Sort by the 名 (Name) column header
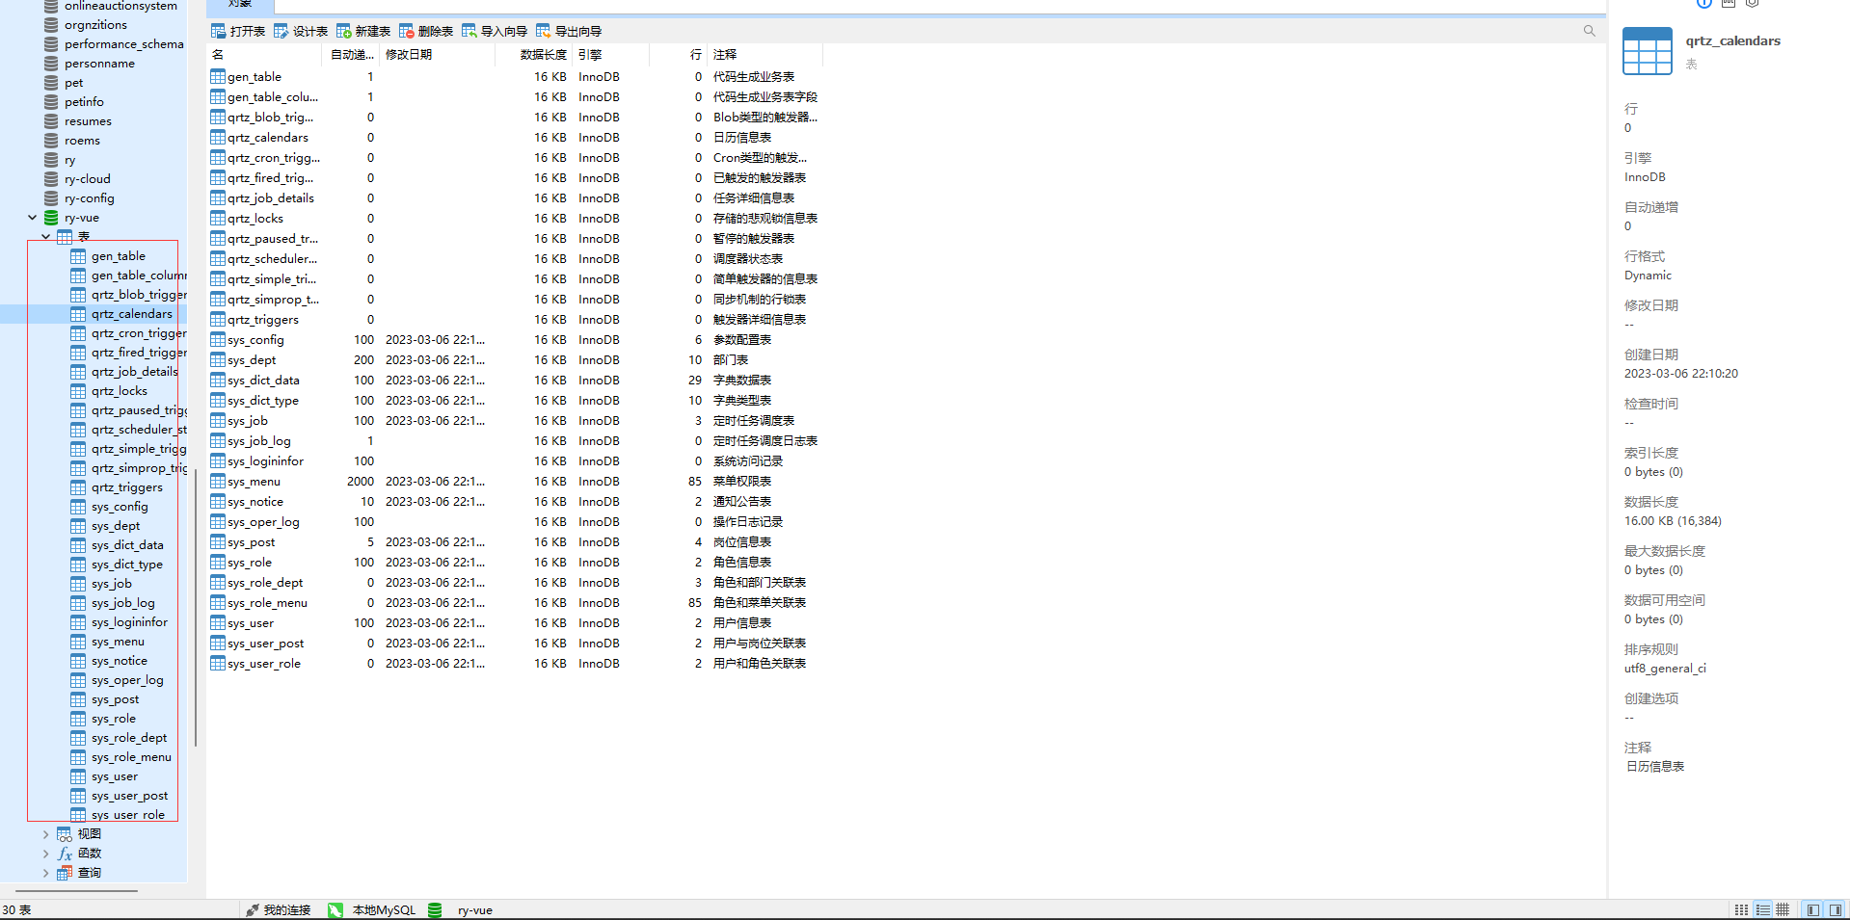 click(265, 55)
